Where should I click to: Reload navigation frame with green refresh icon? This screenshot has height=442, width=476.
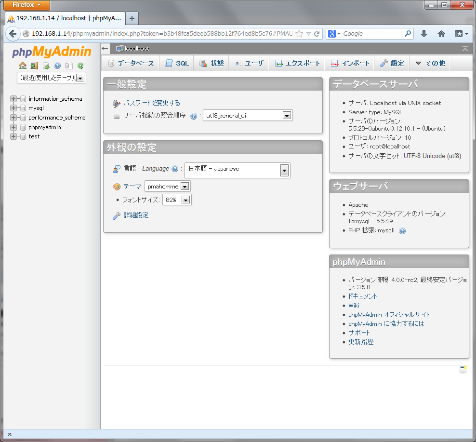click(x=80, y=66)
